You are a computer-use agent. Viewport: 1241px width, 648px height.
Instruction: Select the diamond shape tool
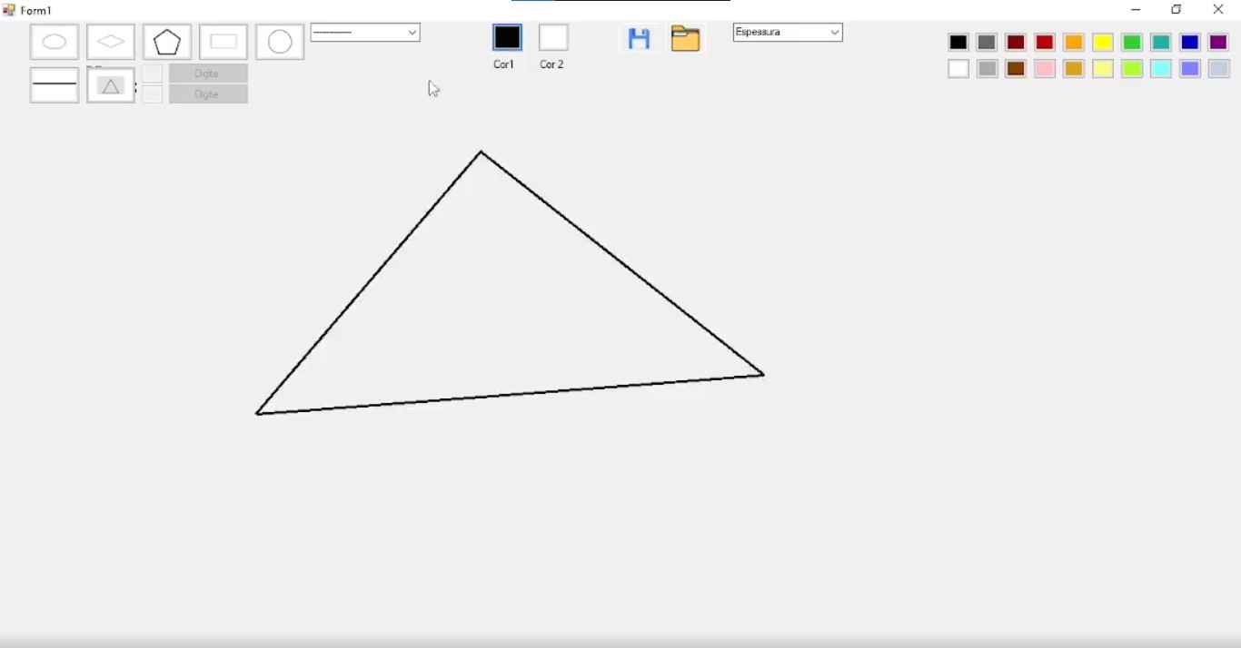tap(111, 42)
